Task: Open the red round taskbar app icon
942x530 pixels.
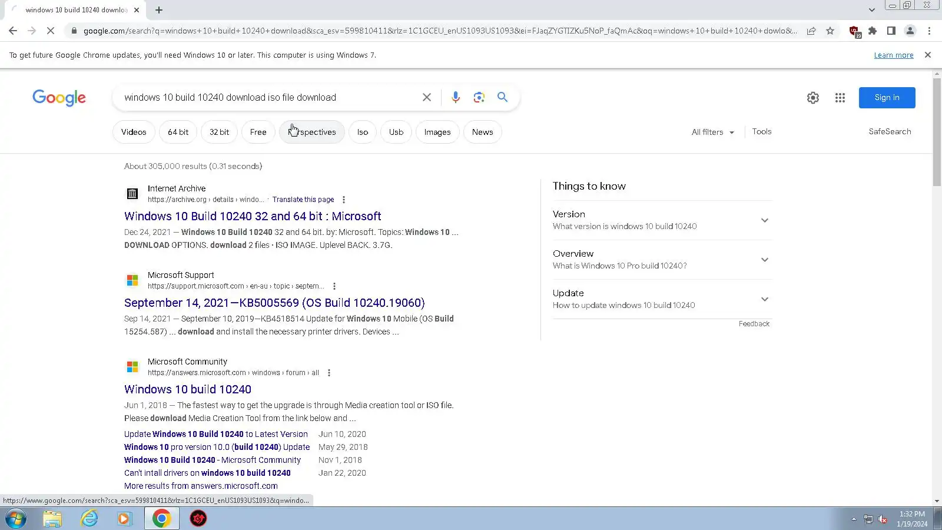Action: coord(198,519)
